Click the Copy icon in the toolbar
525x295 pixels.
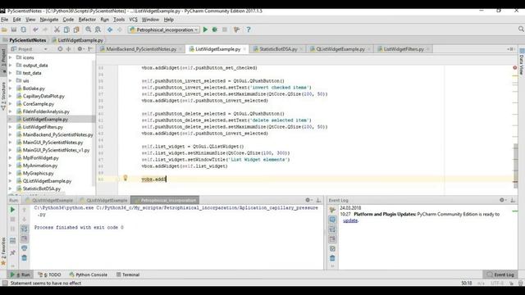point(66,29)
